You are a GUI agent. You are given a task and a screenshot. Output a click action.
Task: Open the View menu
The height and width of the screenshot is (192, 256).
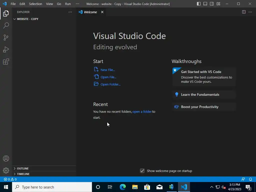tap(49, 4)
